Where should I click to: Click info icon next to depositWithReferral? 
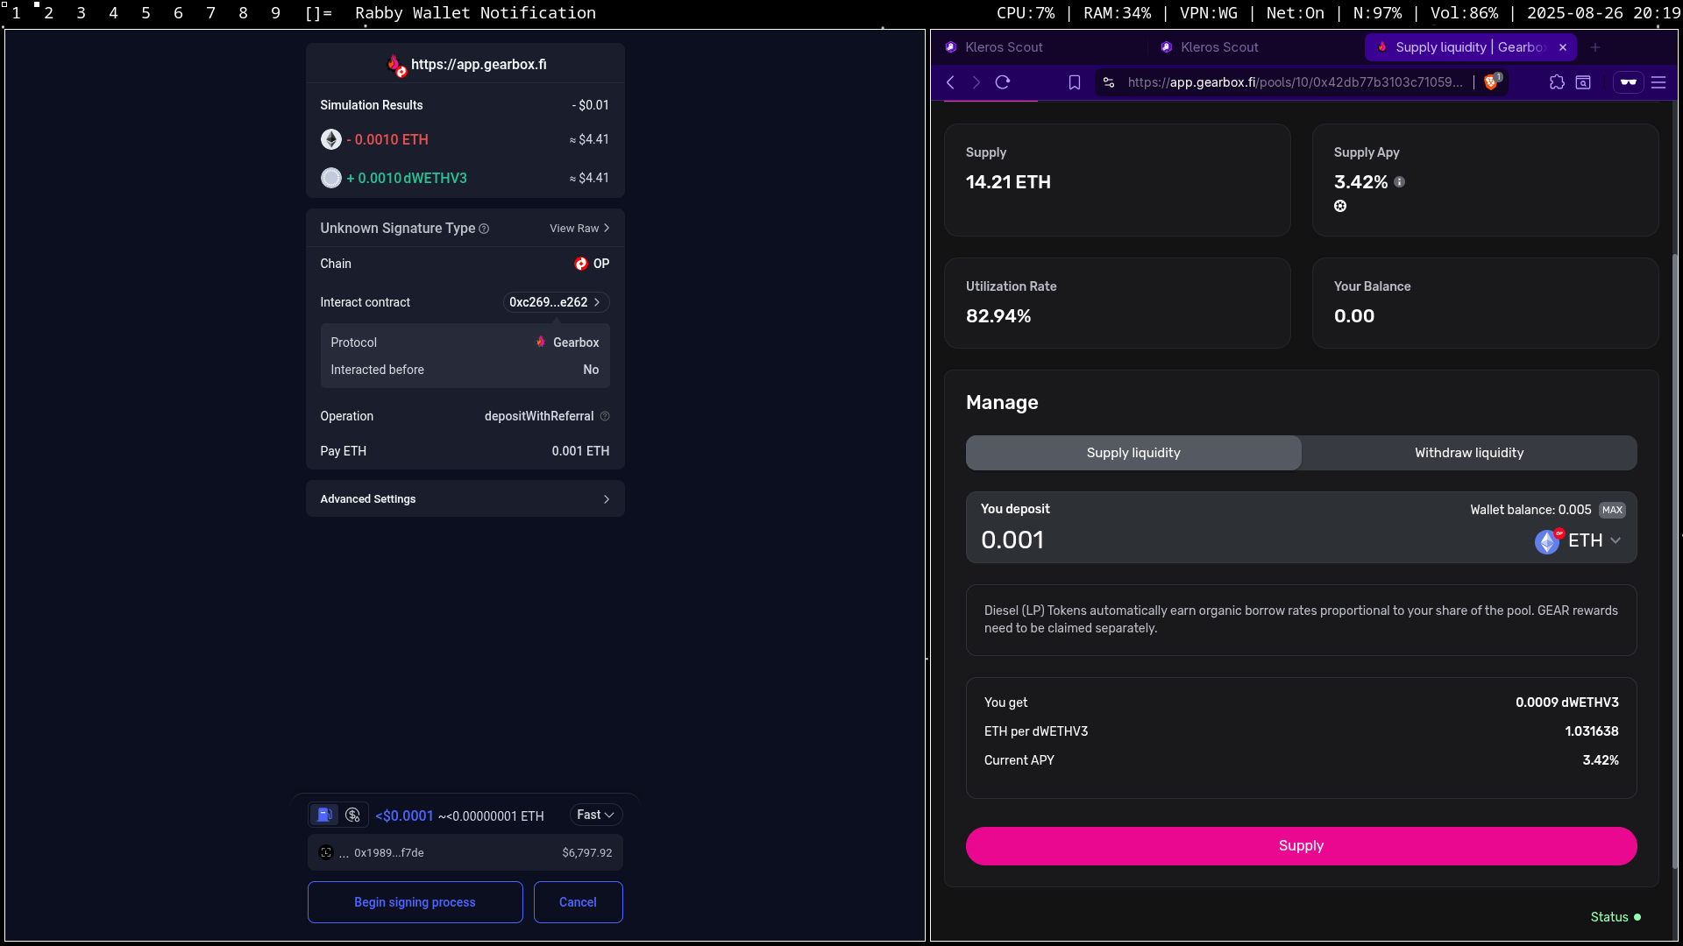coord(605,416)
